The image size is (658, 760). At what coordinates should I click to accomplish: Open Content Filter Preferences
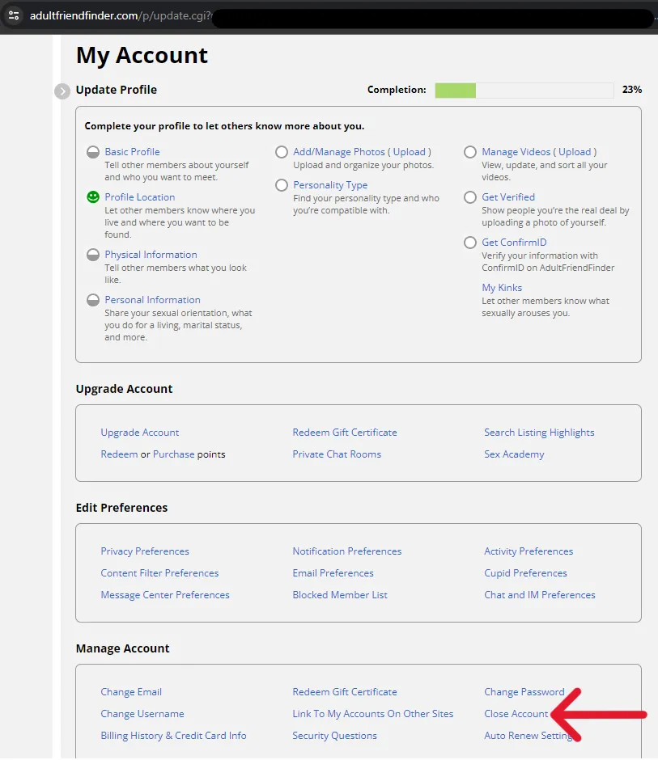159,573
